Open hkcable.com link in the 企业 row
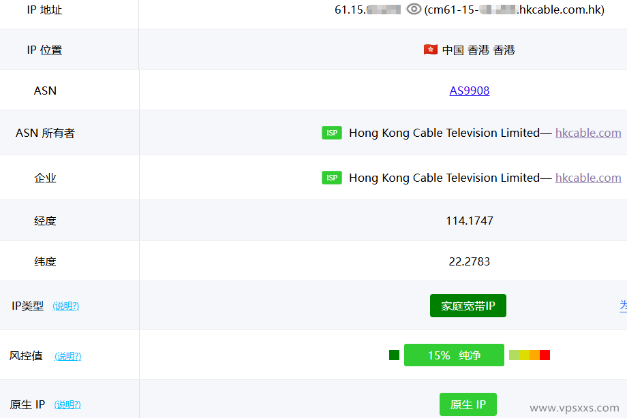The height and width of the screenshot is (418, 627). 587,177
